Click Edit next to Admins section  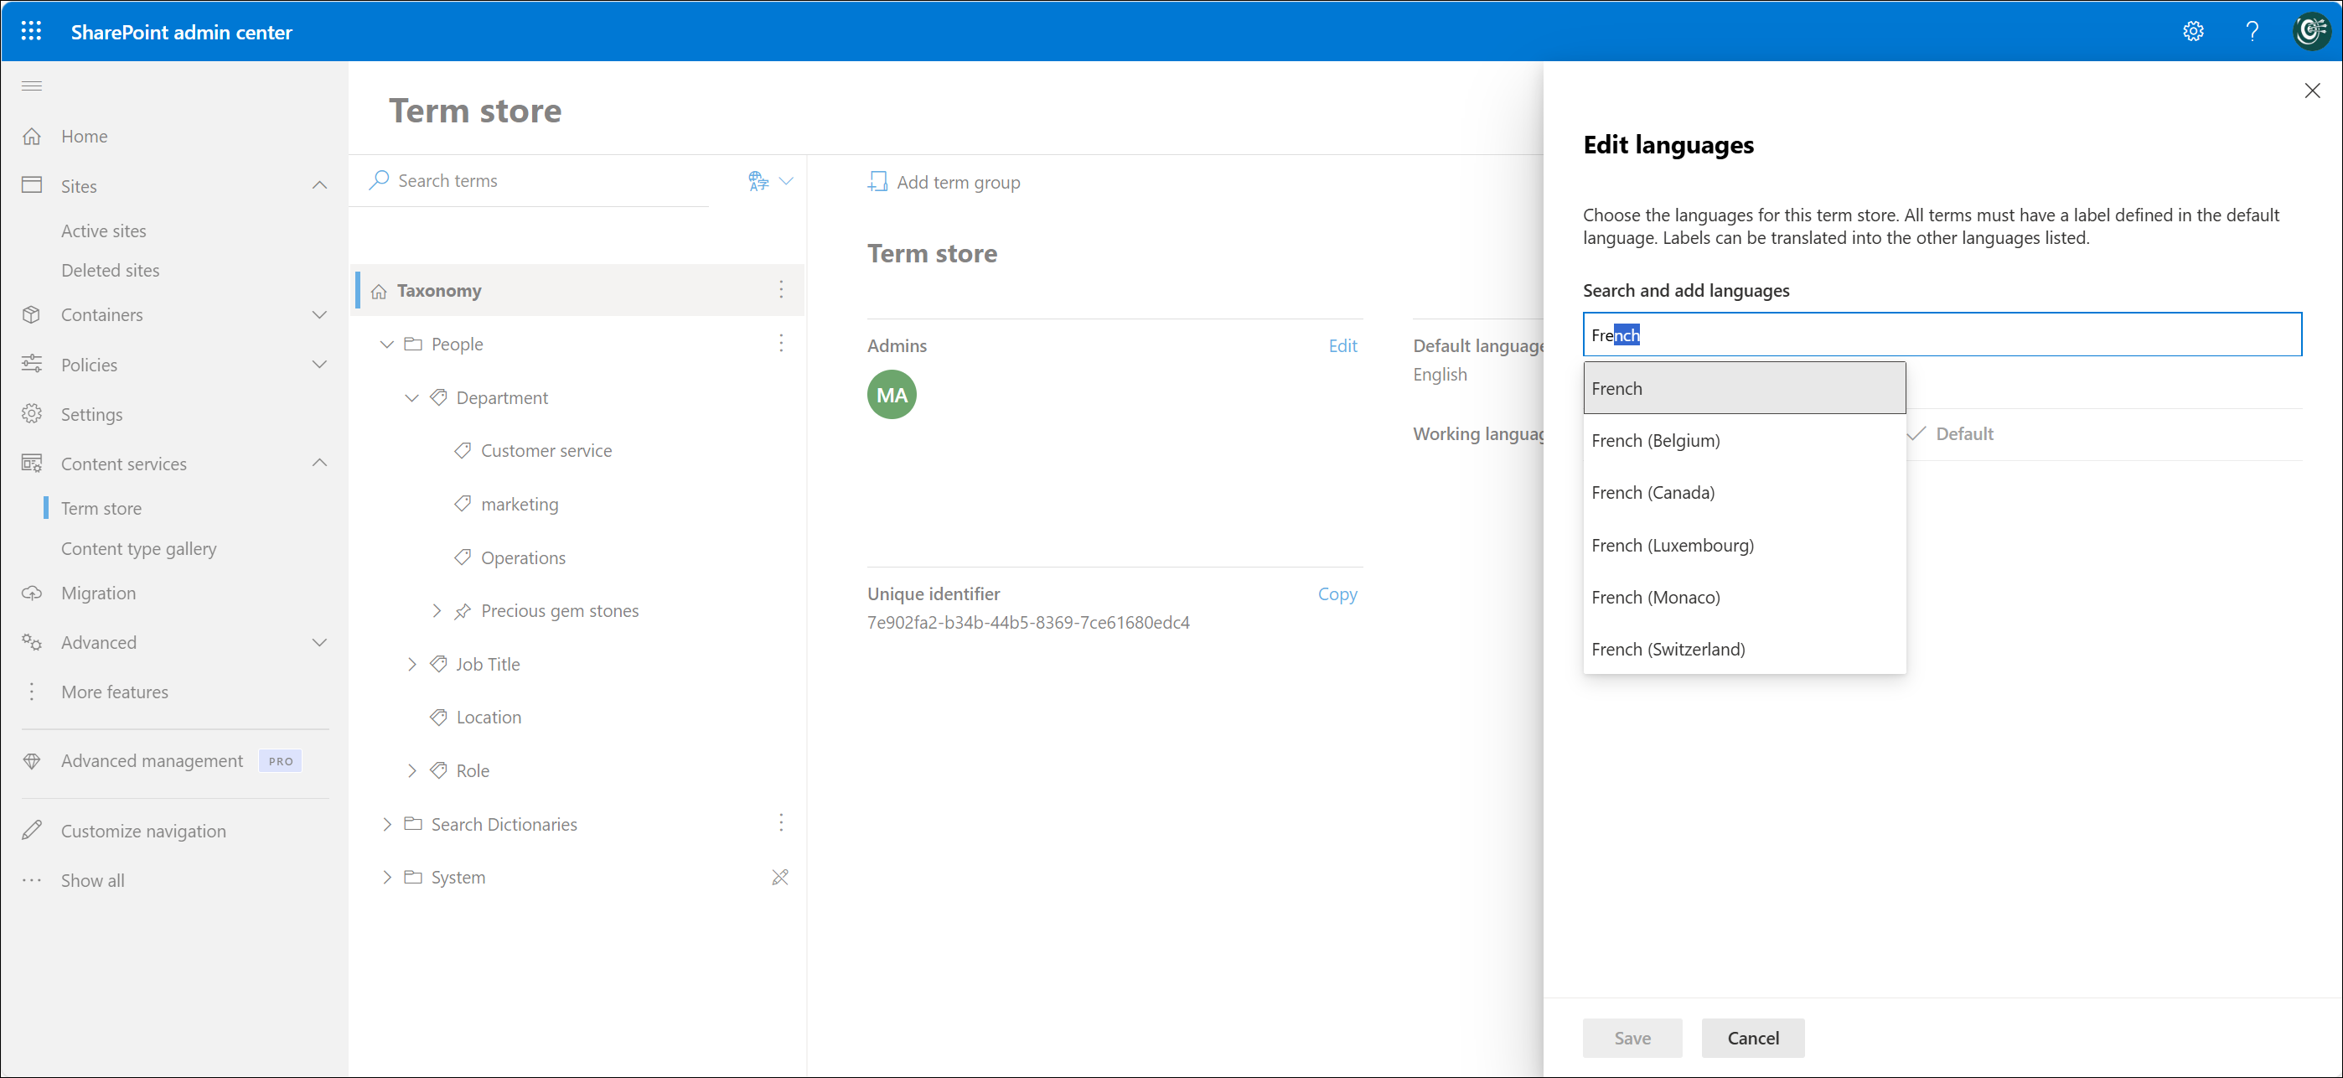click(x=1342, y=345)
